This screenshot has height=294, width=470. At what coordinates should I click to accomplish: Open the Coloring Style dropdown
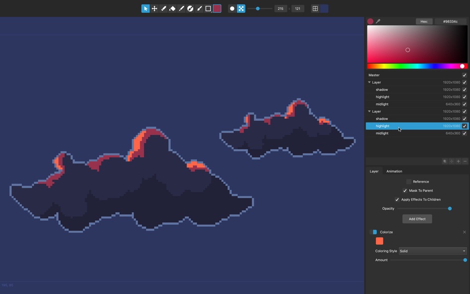(x=432, y=251)
